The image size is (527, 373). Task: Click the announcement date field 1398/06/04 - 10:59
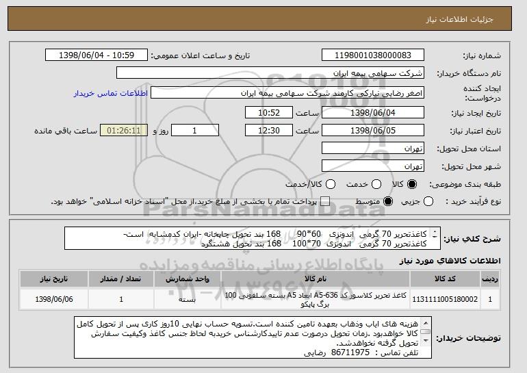[97, 55]
